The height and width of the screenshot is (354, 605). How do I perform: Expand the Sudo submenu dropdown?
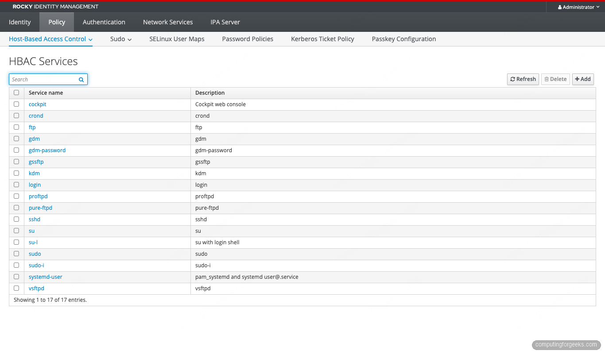point(121,39)
